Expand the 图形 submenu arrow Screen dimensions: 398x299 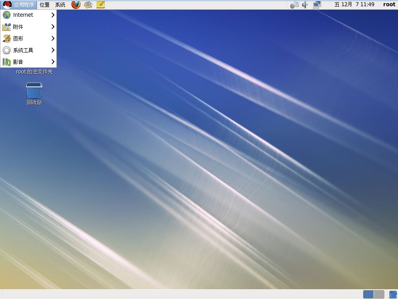pos(53,39)
